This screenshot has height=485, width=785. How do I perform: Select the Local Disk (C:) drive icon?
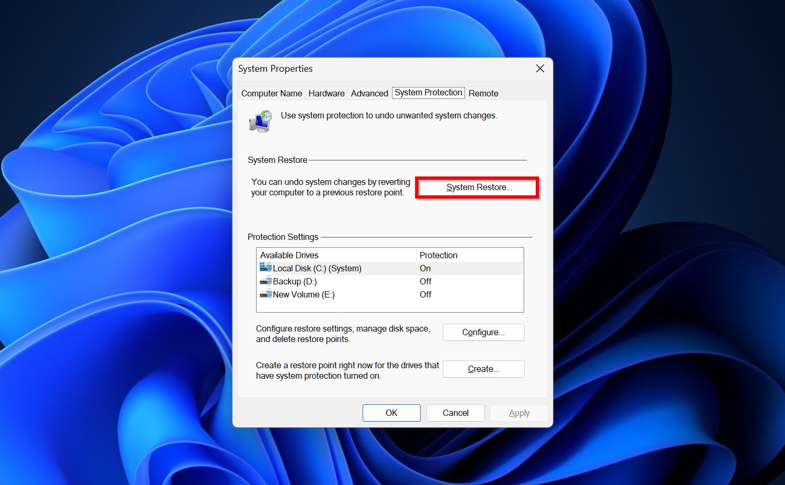pos(266,268)
